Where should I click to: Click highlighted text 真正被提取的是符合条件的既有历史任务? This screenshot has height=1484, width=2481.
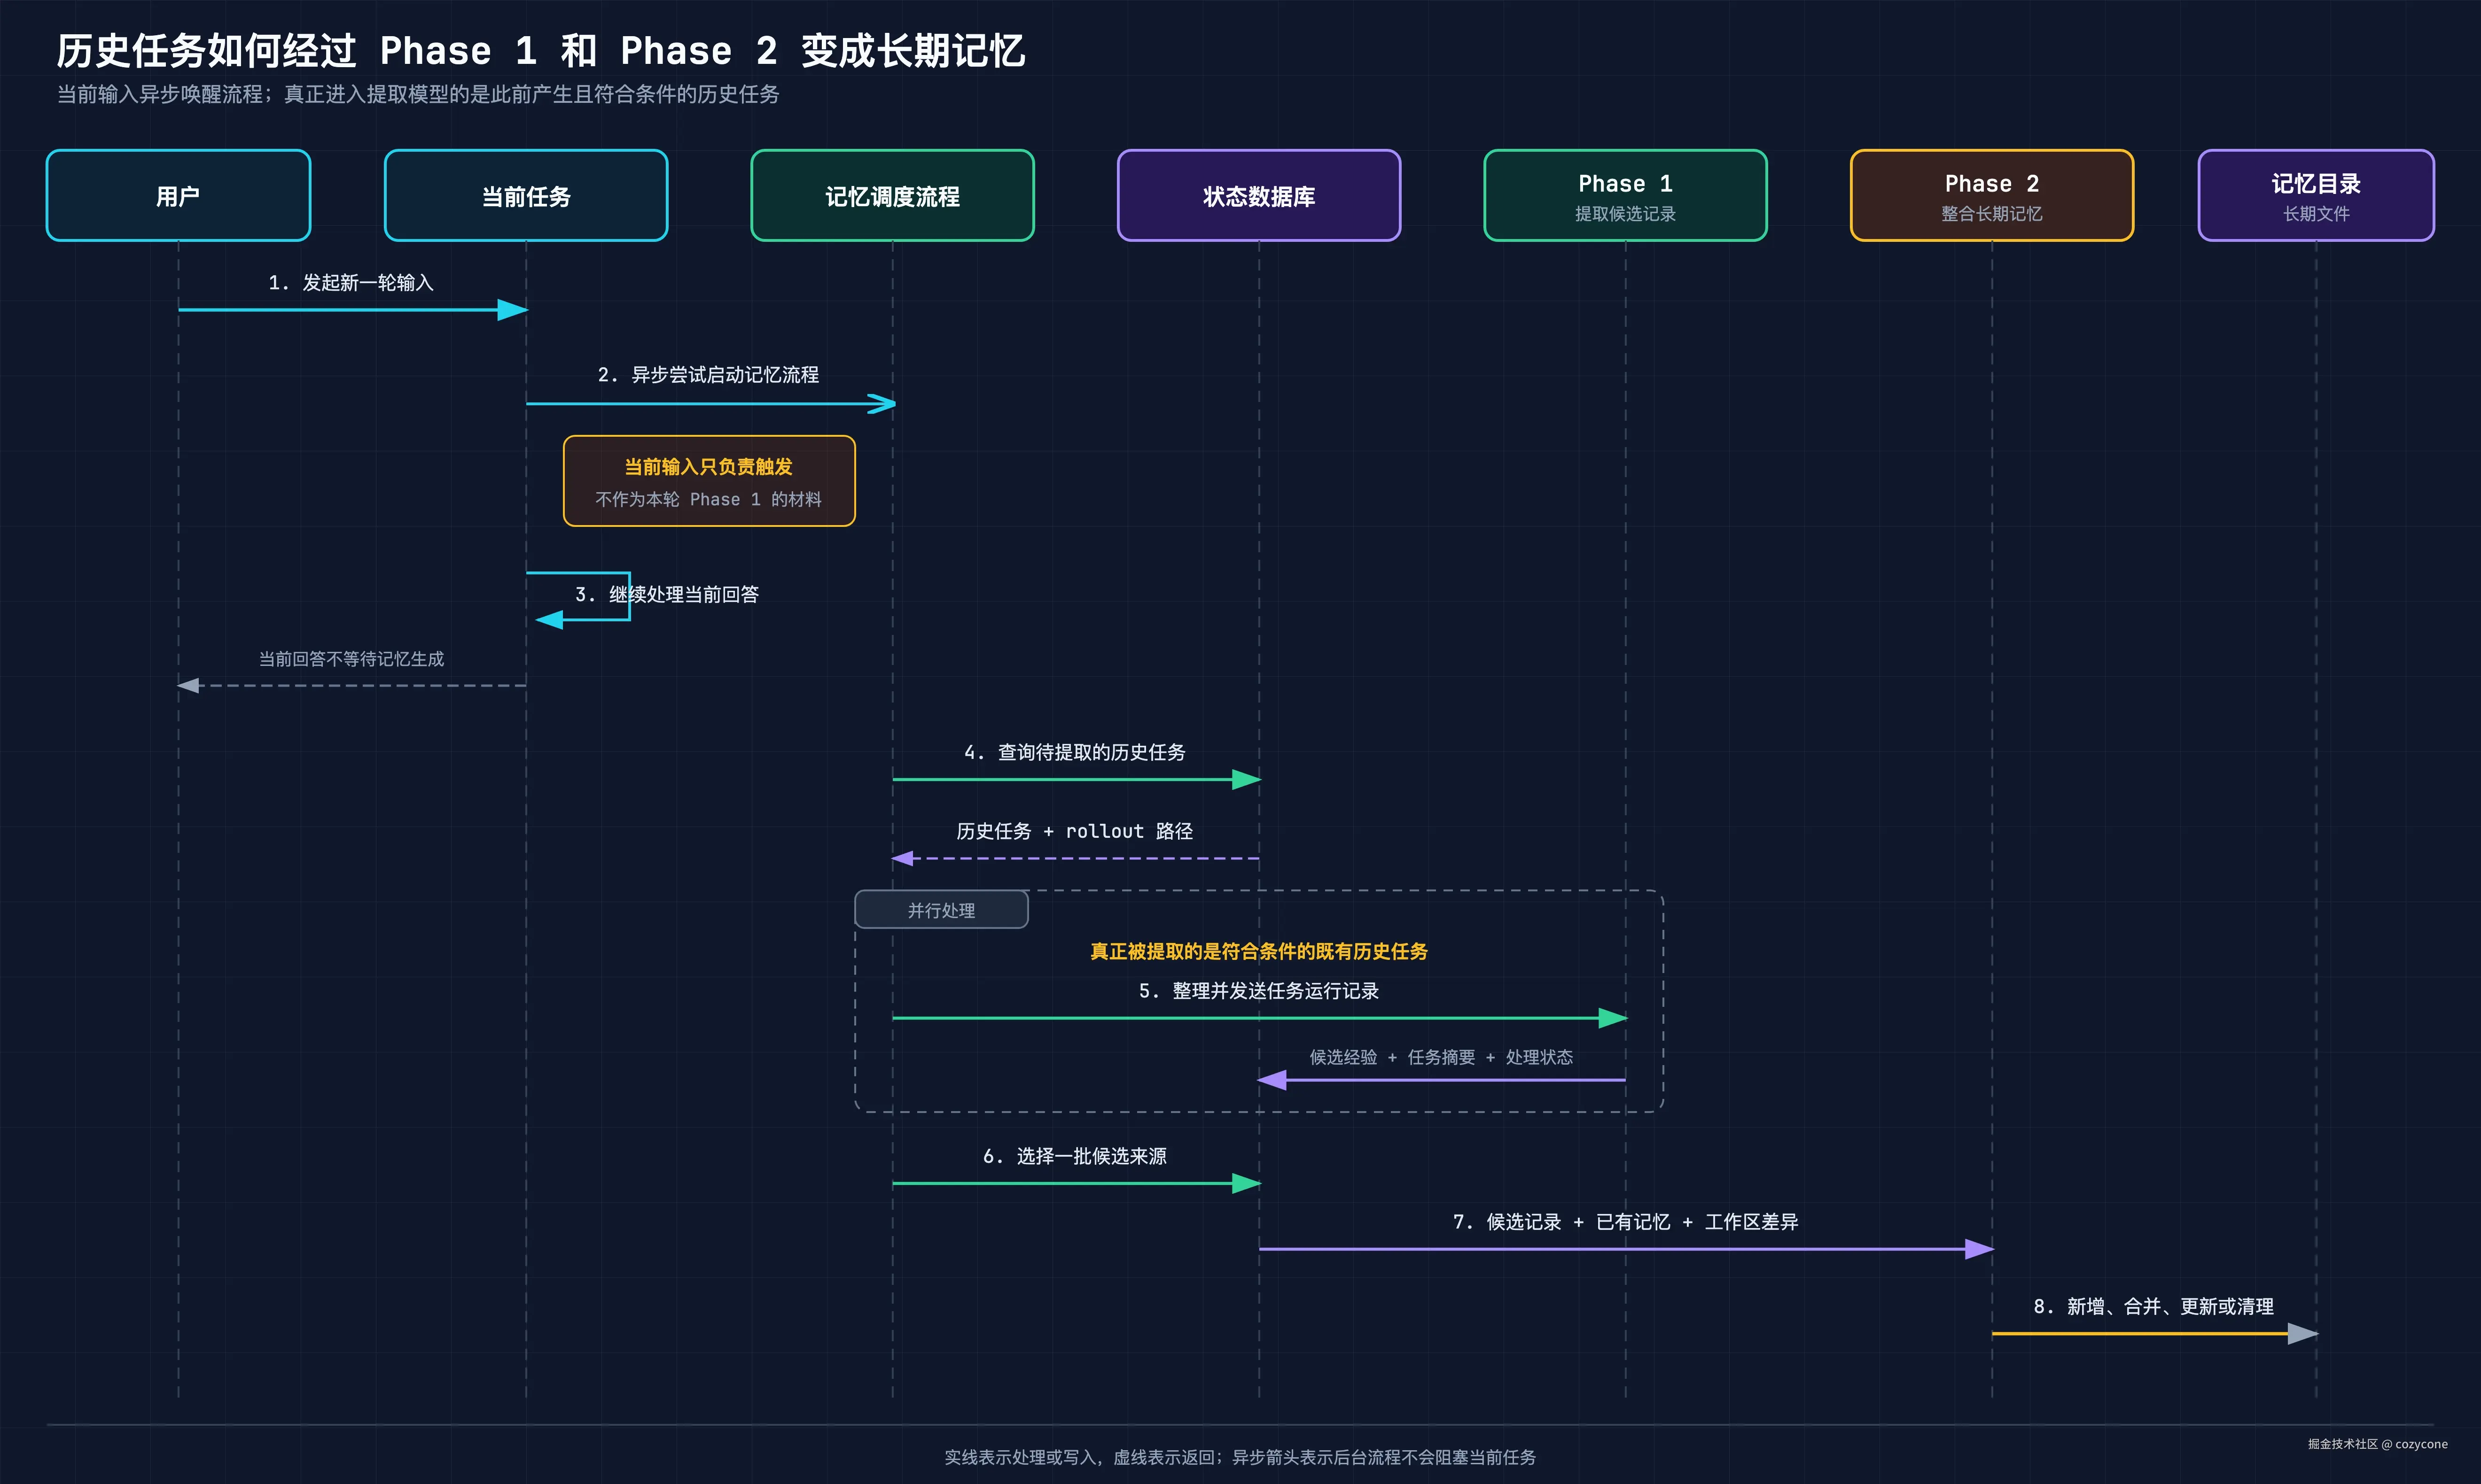click(1258, 951)
